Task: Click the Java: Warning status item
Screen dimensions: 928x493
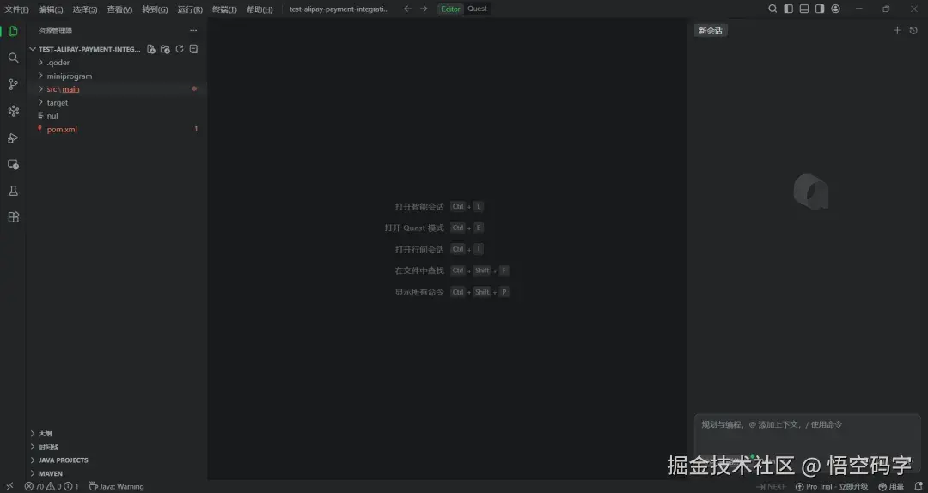Action: tap(116, 486)
